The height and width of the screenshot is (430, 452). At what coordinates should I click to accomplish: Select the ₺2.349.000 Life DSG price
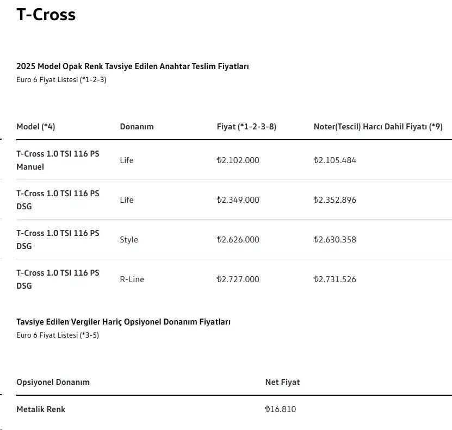coord(238,200)
